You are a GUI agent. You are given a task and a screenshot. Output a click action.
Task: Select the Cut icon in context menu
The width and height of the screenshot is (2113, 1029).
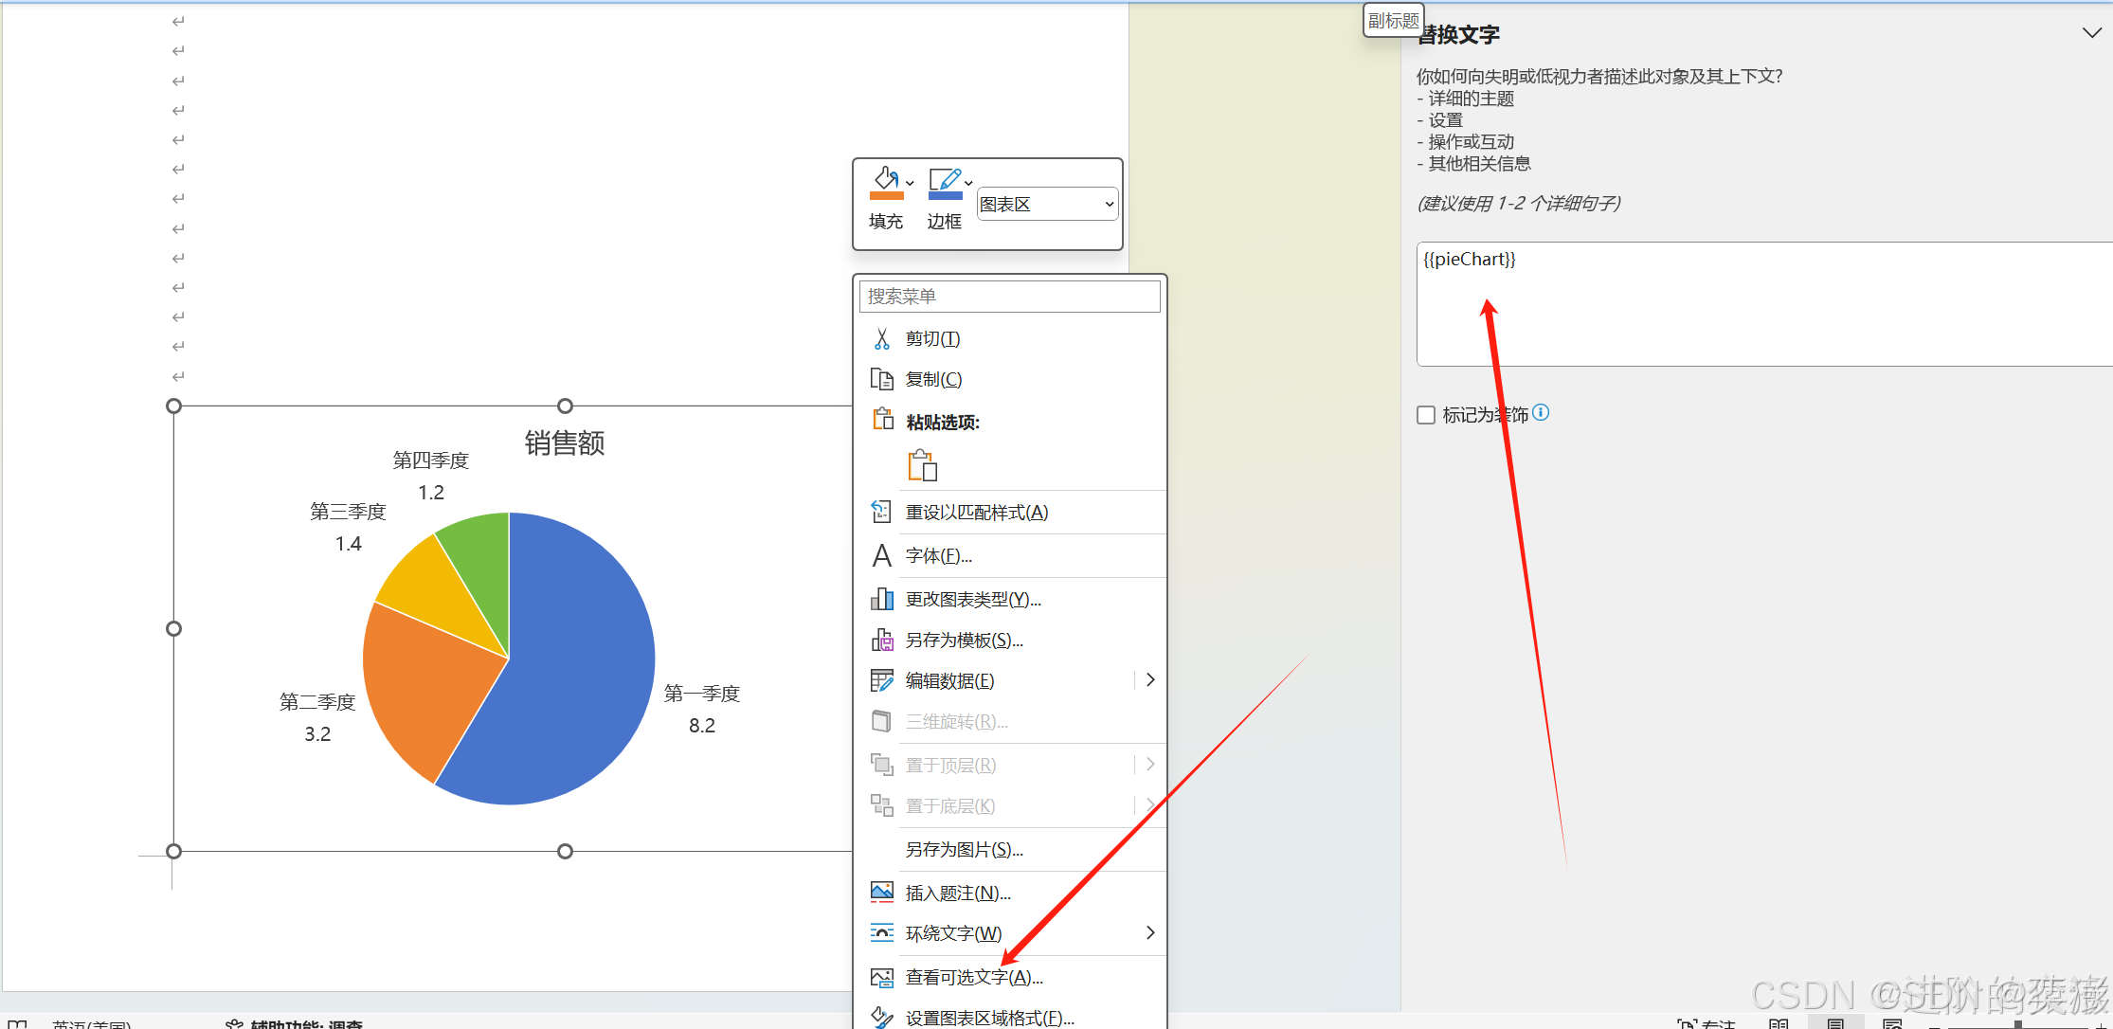point(882,338)
